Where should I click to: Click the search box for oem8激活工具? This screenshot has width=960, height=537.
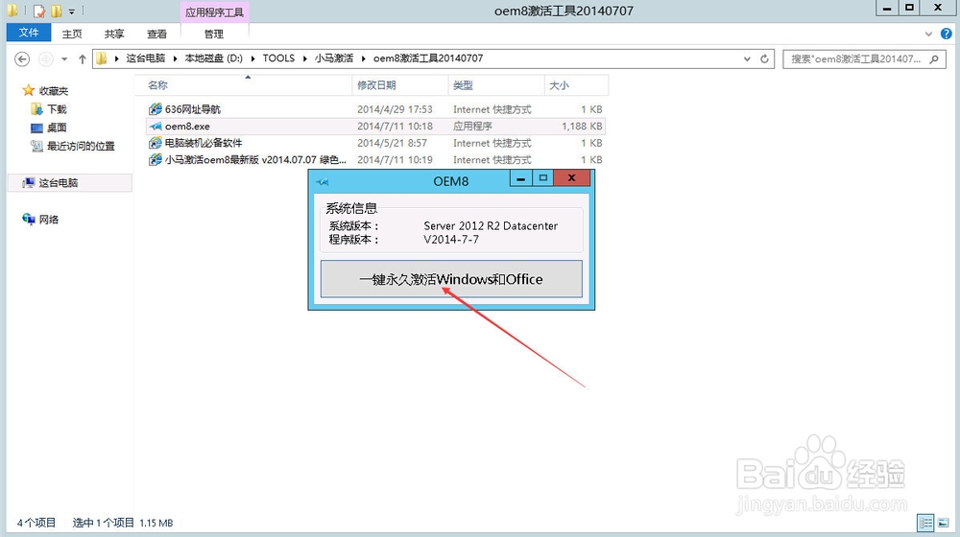(855, 58)
